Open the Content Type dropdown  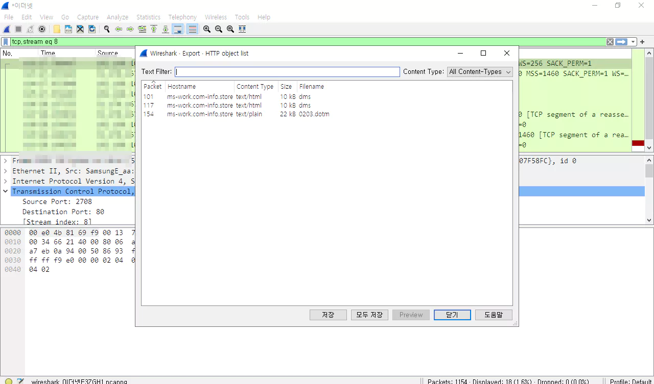point(480,72)
